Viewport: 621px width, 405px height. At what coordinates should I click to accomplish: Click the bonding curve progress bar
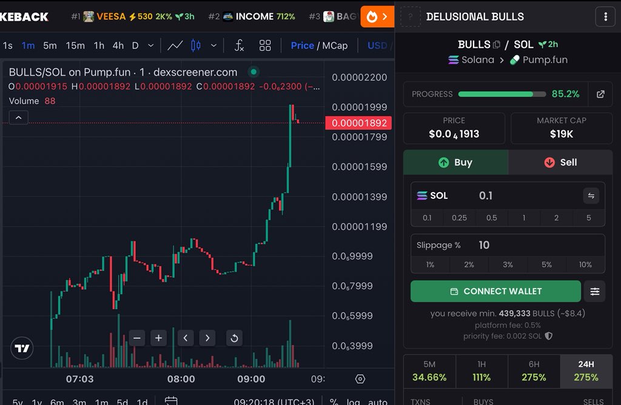click(x=502, y=94)
